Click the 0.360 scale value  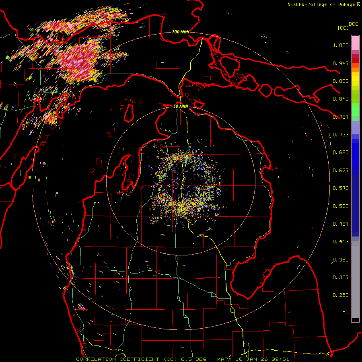click(341, 260)
